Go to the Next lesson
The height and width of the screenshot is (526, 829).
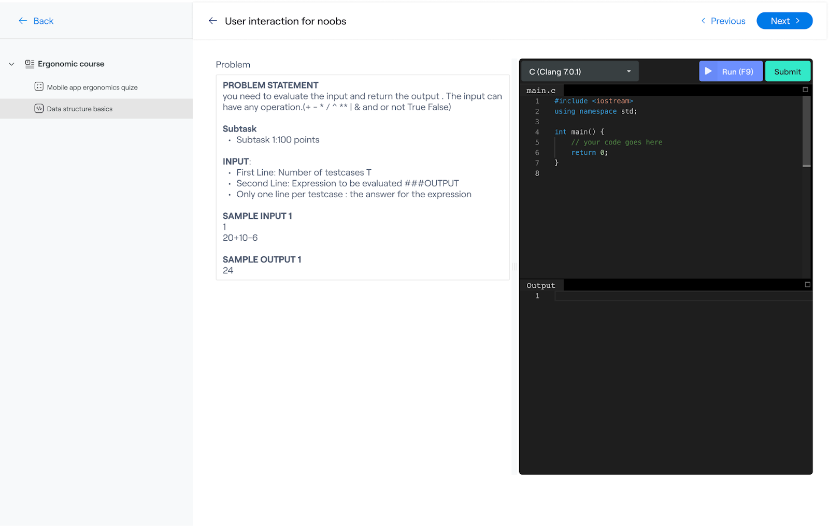click(x=784, y=21)
